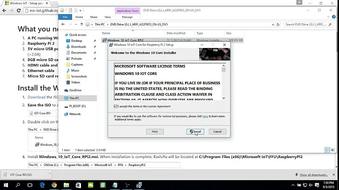Expand the Explorer ribbon chevron

tap(328, 17)
